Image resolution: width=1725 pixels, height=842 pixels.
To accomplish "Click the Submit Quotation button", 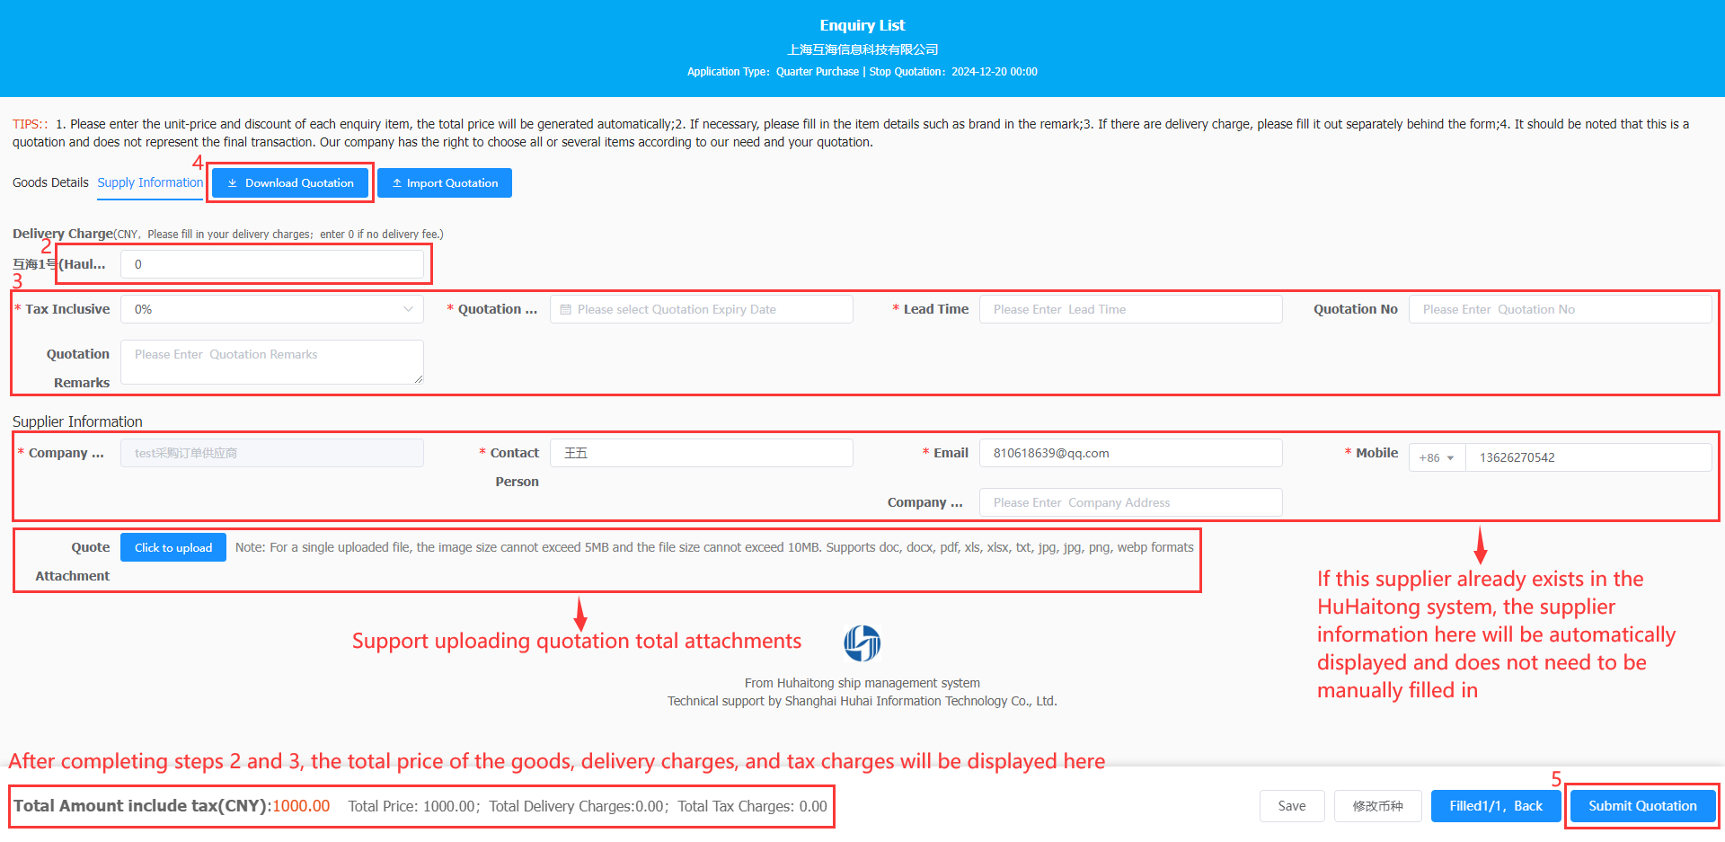I will (x=1642, y=806).
